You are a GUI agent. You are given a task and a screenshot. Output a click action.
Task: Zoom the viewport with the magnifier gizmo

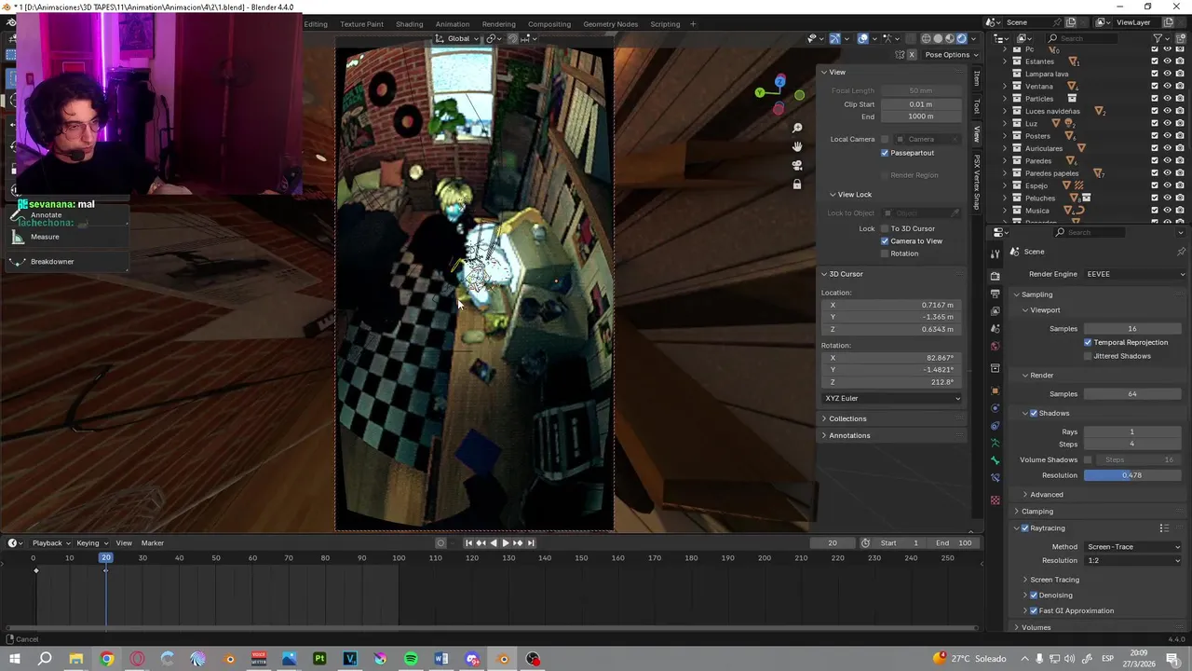[797, 128]
